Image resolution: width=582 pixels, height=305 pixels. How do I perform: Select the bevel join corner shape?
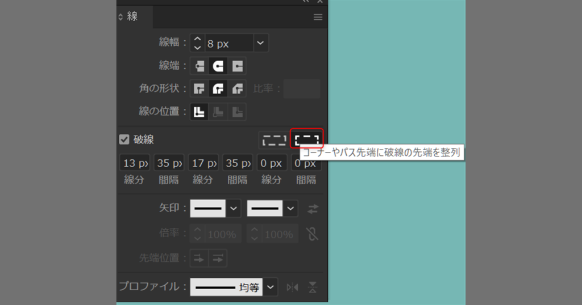pyautogui.click(x=237, y=88)
